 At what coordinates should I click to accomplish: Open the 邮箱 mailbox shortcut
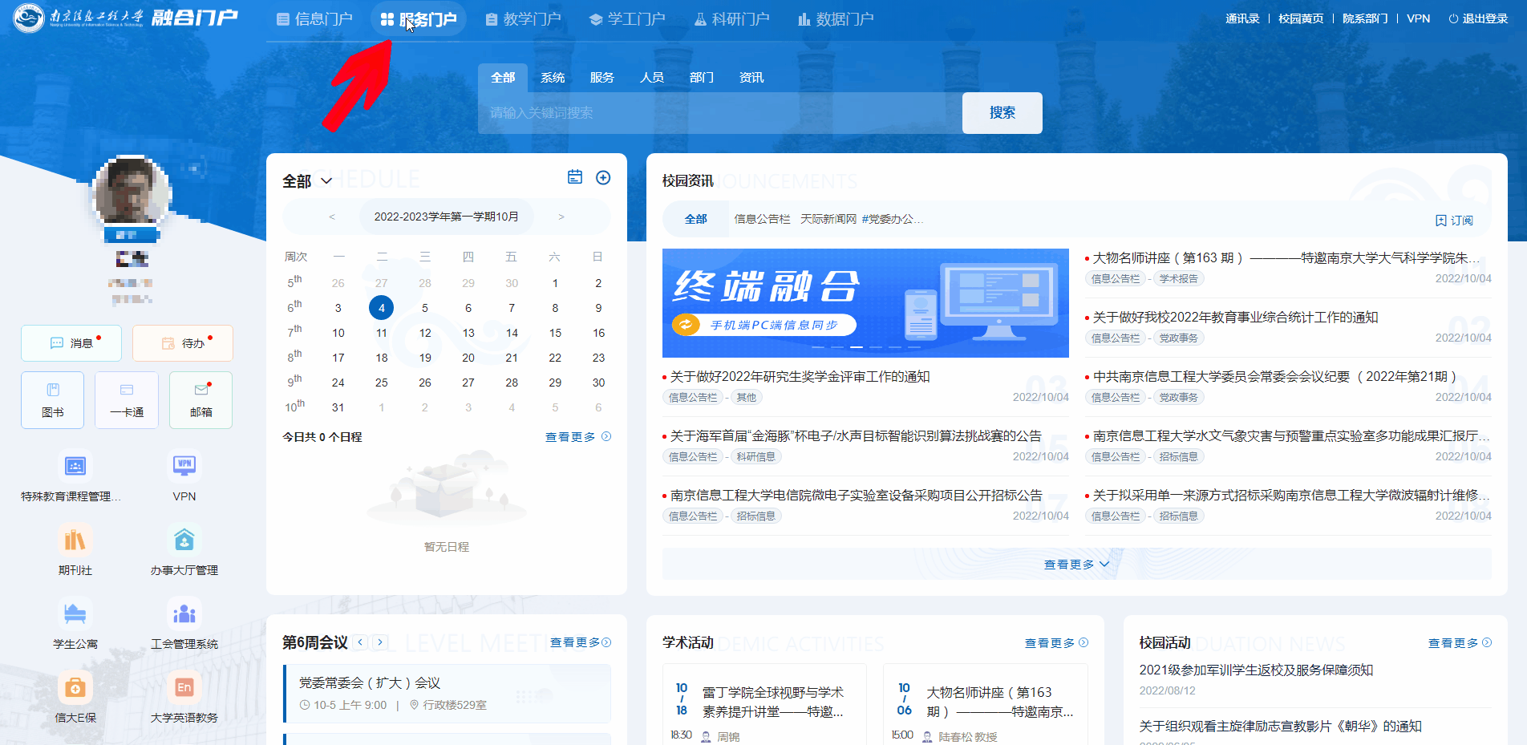[201, 399]
